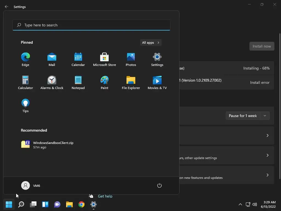Open Notepad from Pinned apps
The image size is (281, 211).
78,83
